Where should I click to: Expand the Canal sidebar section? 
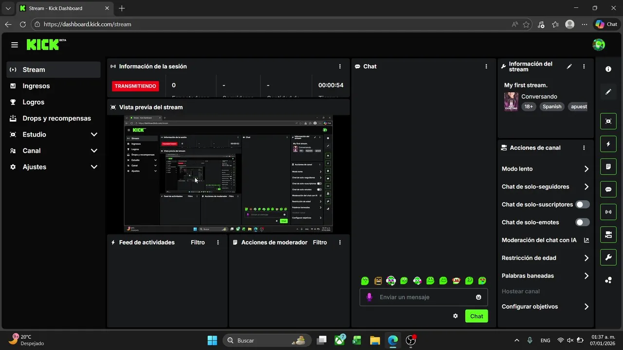point(94,151)
